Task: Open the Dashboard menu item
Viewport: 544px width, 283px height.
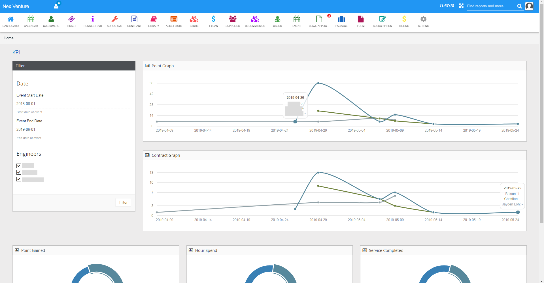Action: tap(10, 21)
